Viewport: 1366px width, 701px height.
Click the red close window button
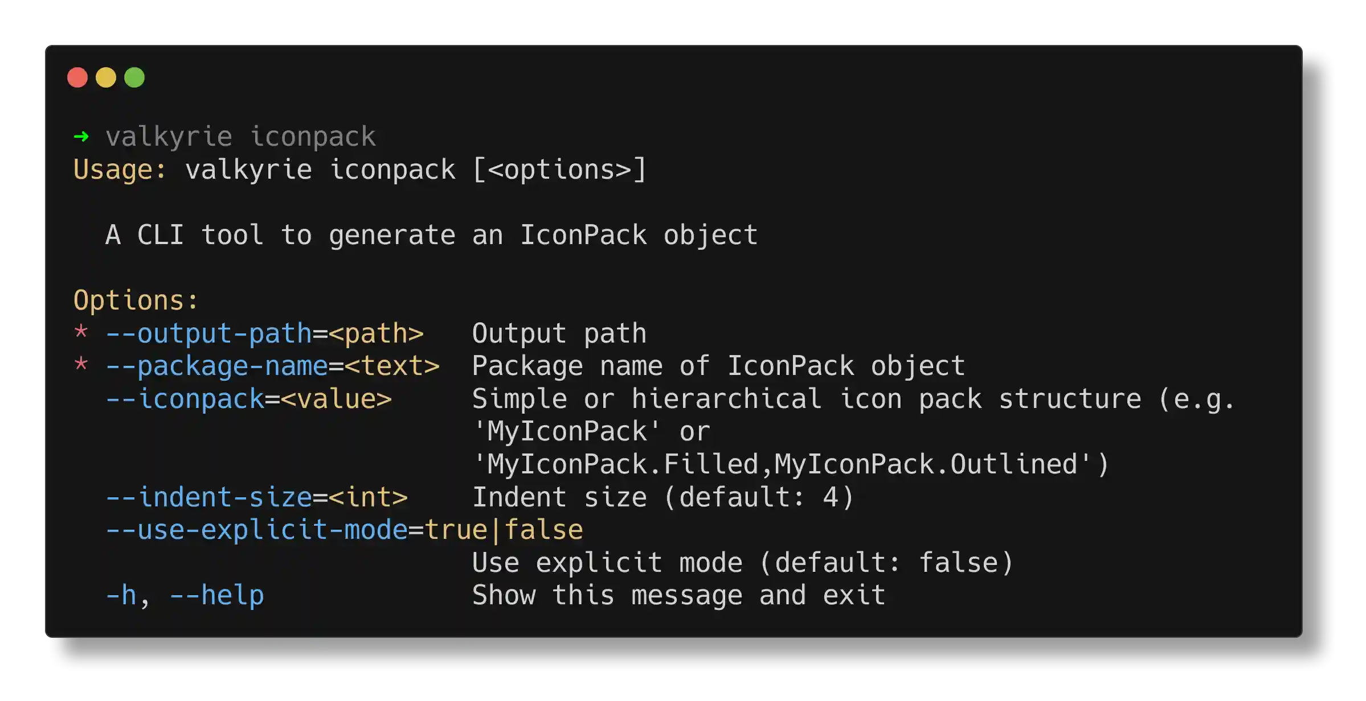pyautogui.click(x=77, y=77)
